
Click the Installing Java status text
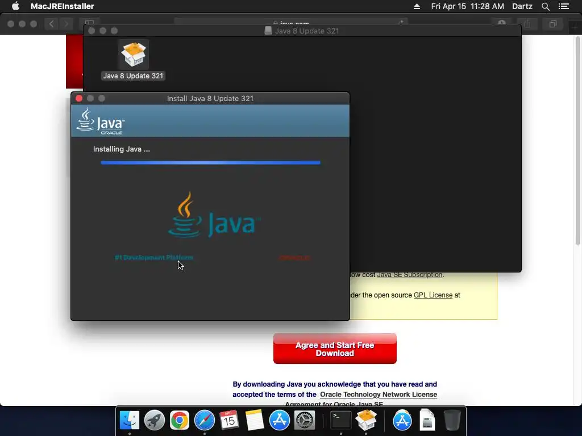[122, 149]
